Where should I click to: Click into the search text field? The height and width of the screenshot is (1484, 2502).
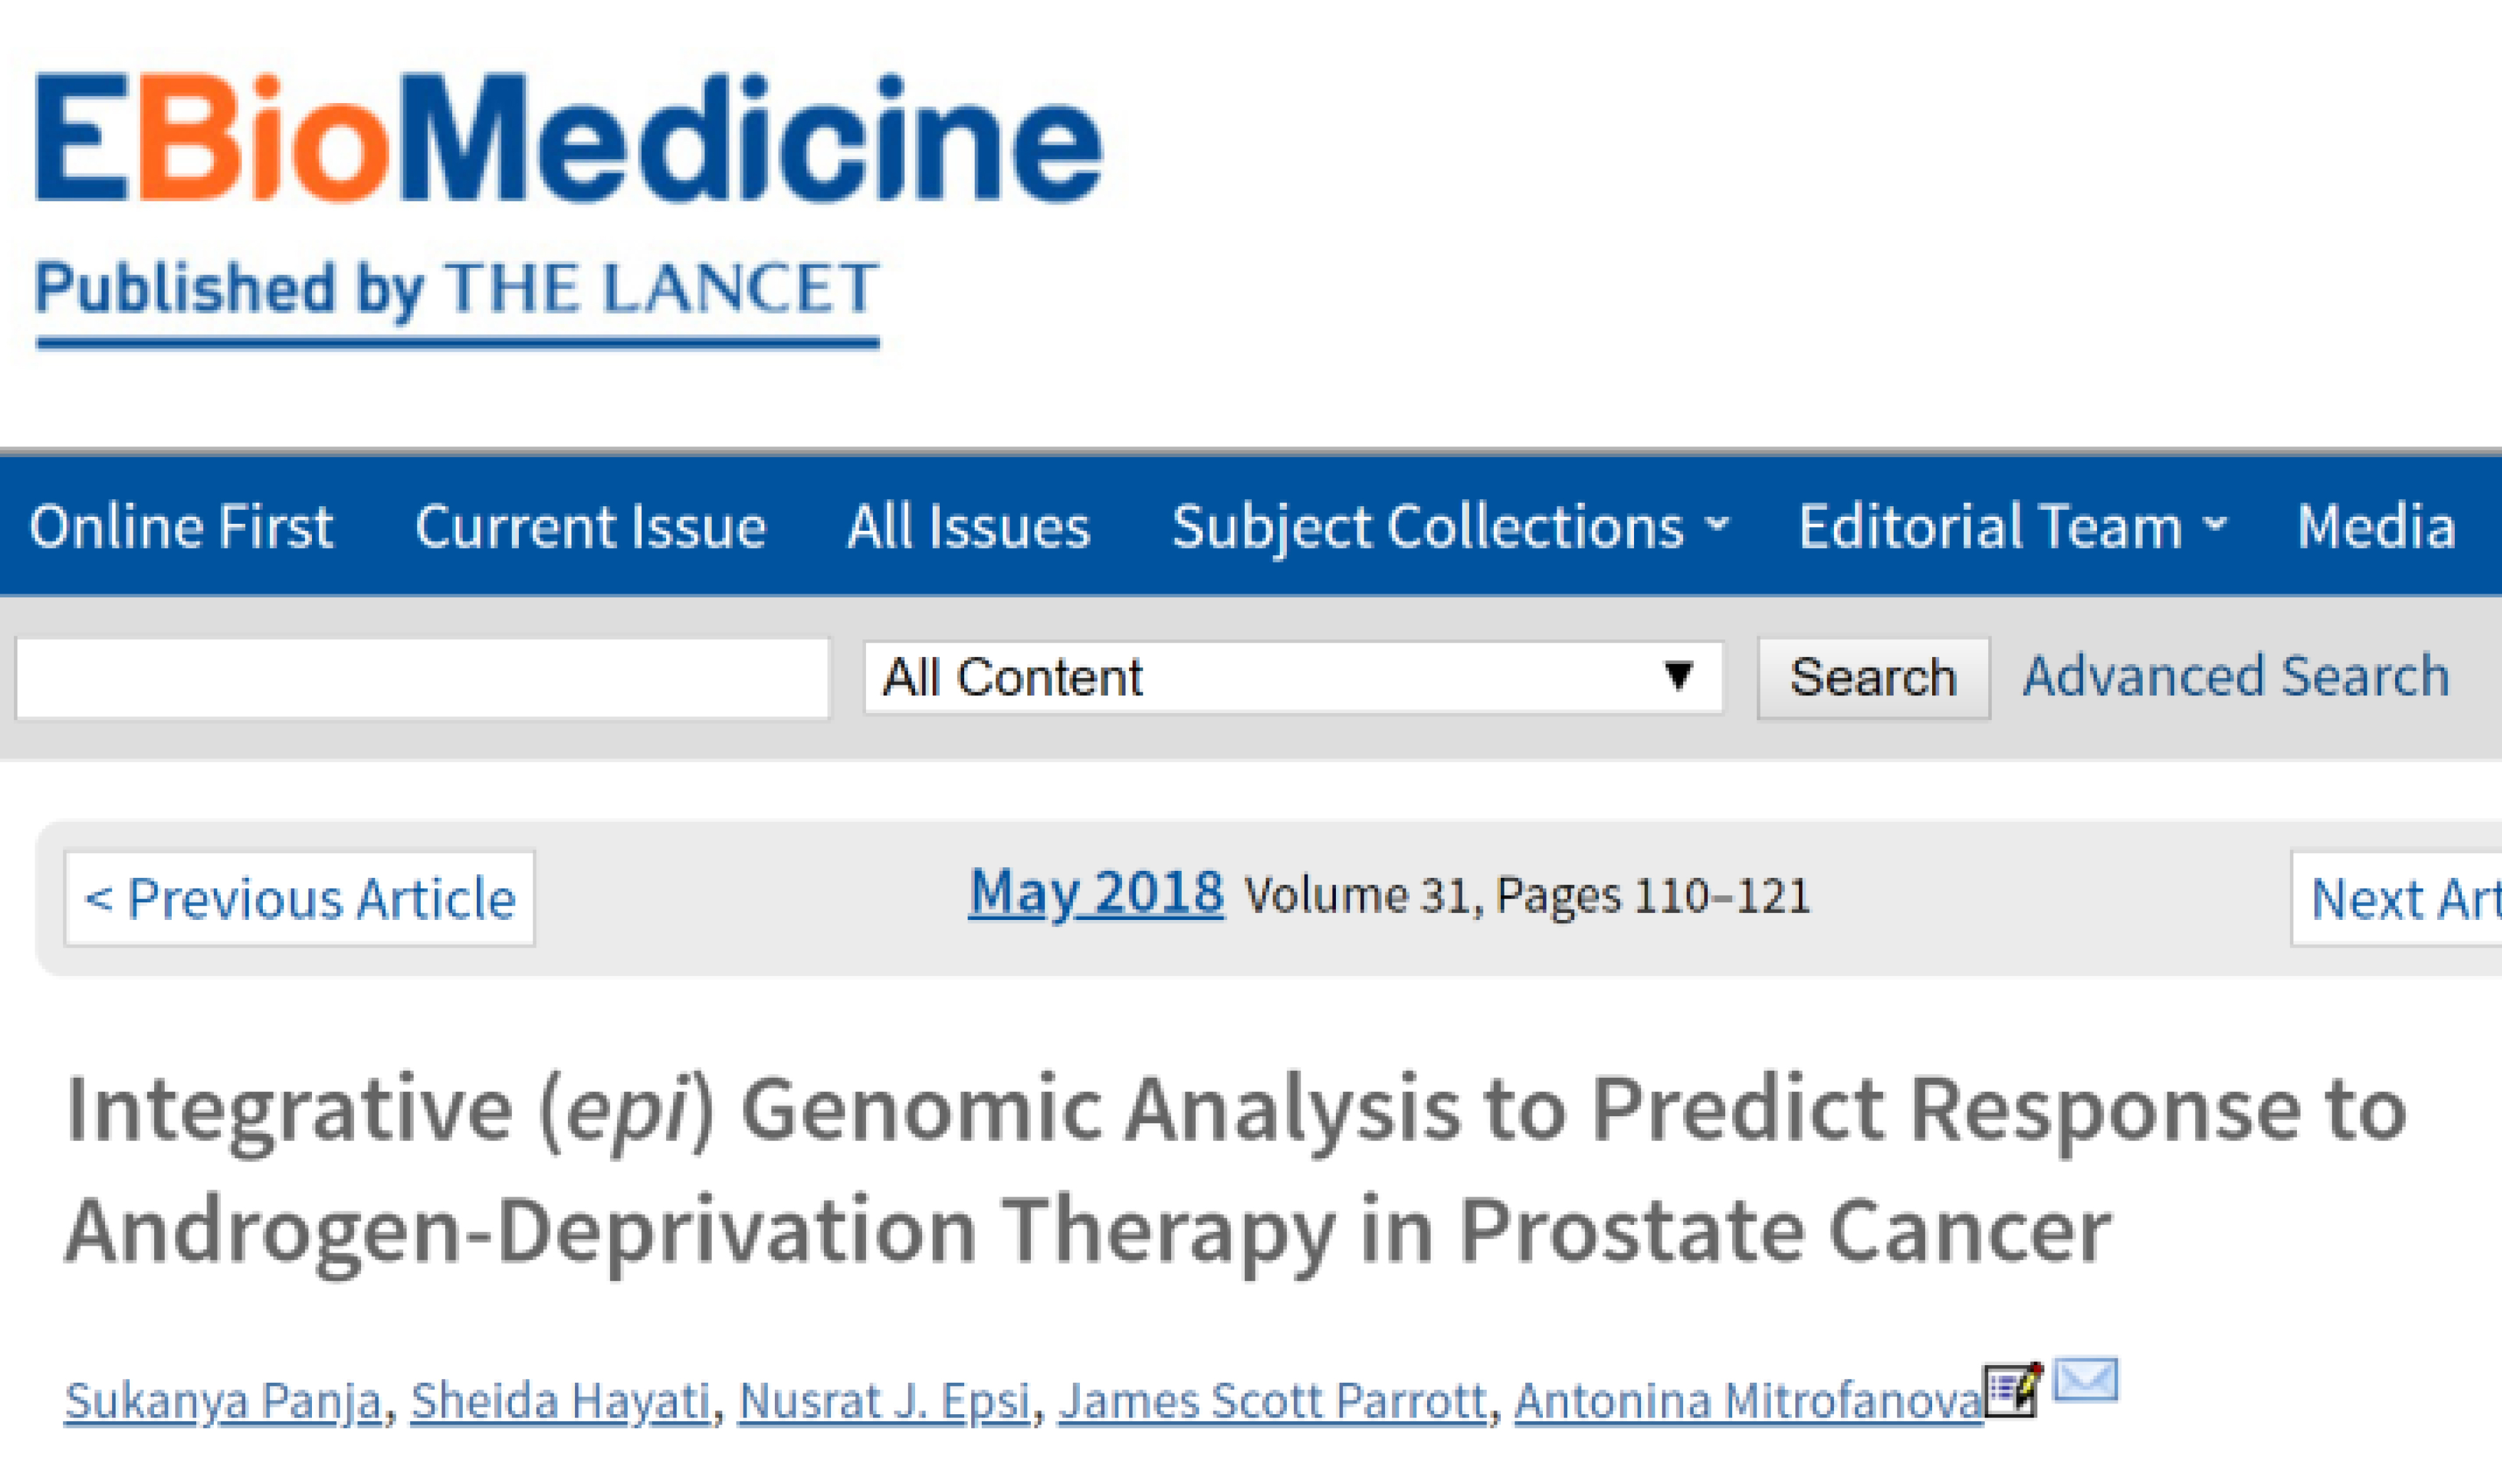422,678
